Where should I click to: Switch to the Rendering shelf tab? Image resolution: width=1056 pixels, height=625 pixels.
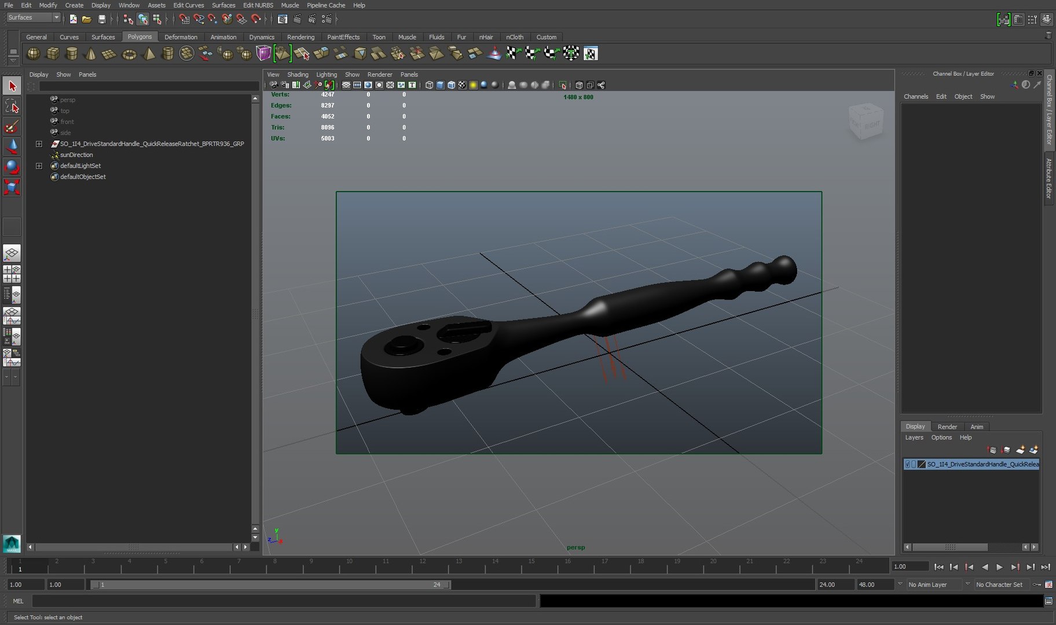coord(300,37)
